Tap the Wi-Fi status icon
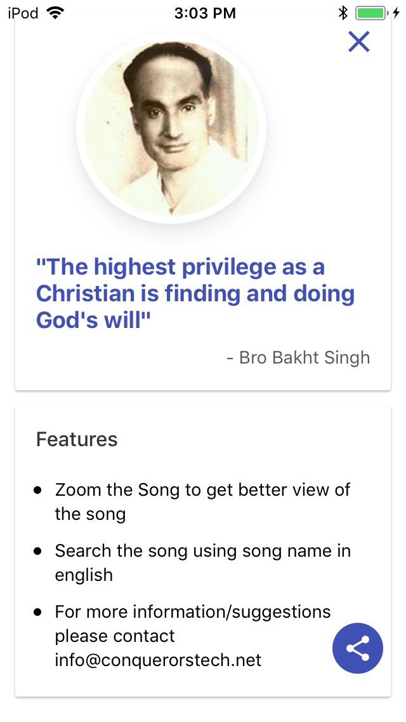The height and width of the screenshot is (722, 406). tap(56, 13)
